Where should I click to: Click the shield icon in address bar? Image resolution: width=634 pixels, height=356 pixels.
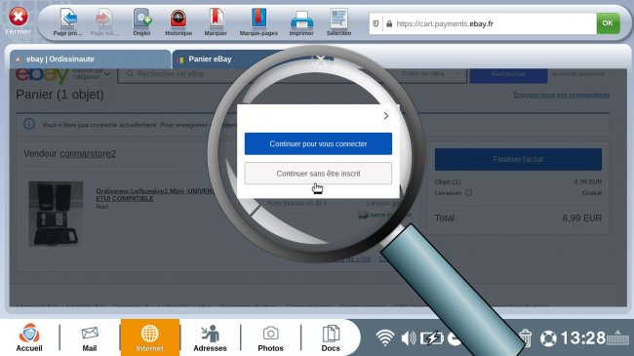click(376, 23)
